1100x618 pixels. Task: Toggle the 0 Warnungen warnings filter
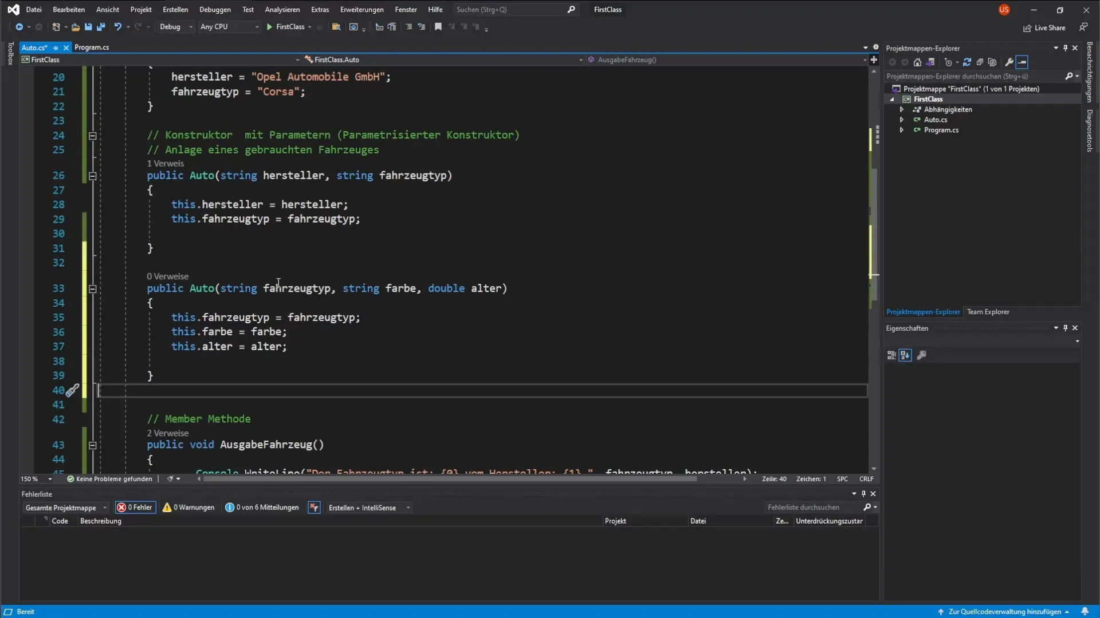188,508
